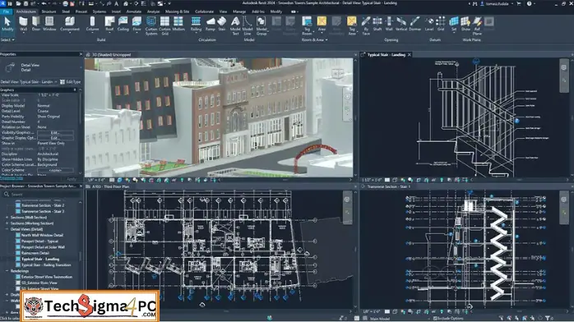
Task: Open Parapet Detail - Typical view
Action: click(39, 241)
